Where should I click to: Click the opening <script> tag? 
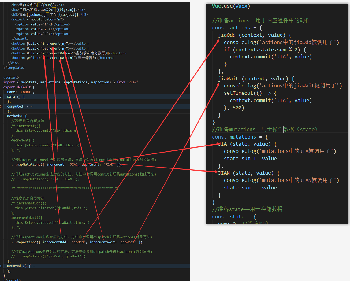[11, 77]
